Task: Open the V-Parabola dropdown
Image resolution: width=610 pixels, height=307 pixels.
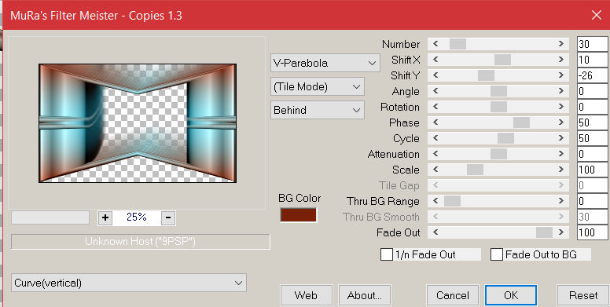Action: [x=325, y=63]
